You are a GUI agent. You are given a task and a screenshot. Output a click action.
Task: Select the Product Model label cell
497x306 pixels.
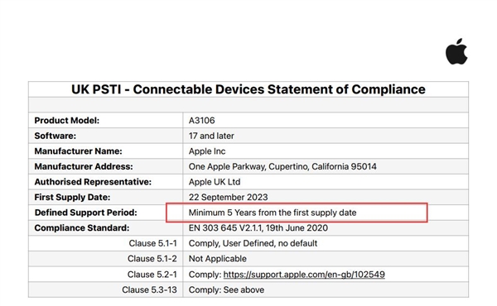105,121
